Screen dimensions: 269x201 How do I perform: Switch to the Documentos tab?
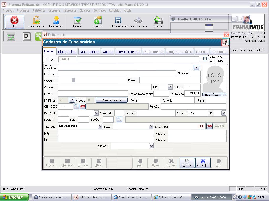click(89, 52)
